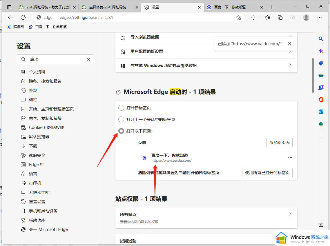Switch to the 2345 navigation tab
The image size is (330, 246).
click(x=47, y=7)
